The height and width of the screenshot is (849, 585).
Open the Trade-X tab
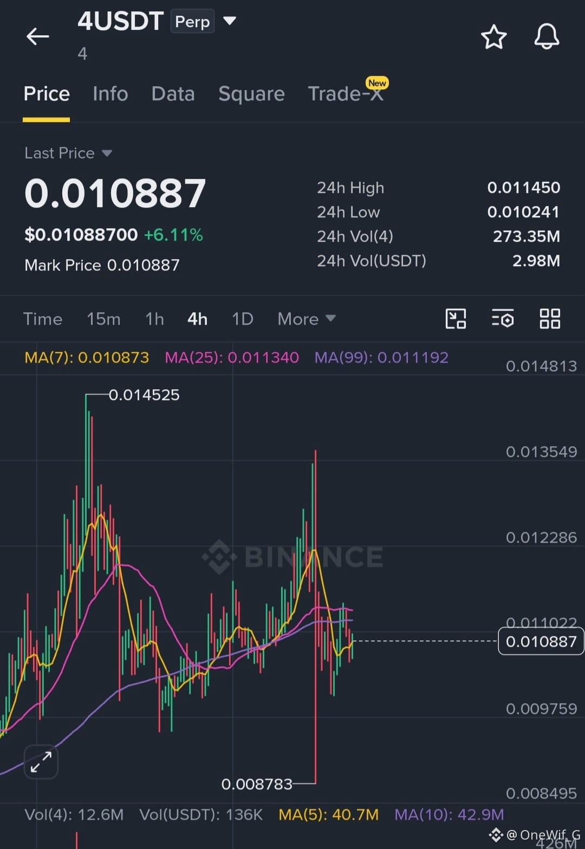point(346,94)
